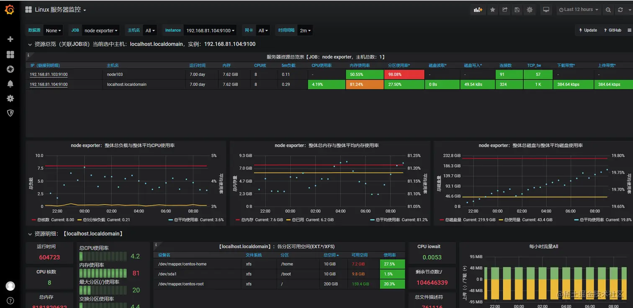Click the GitHub link button
Viewport: 633px width, 308px height.
(612, 30)
